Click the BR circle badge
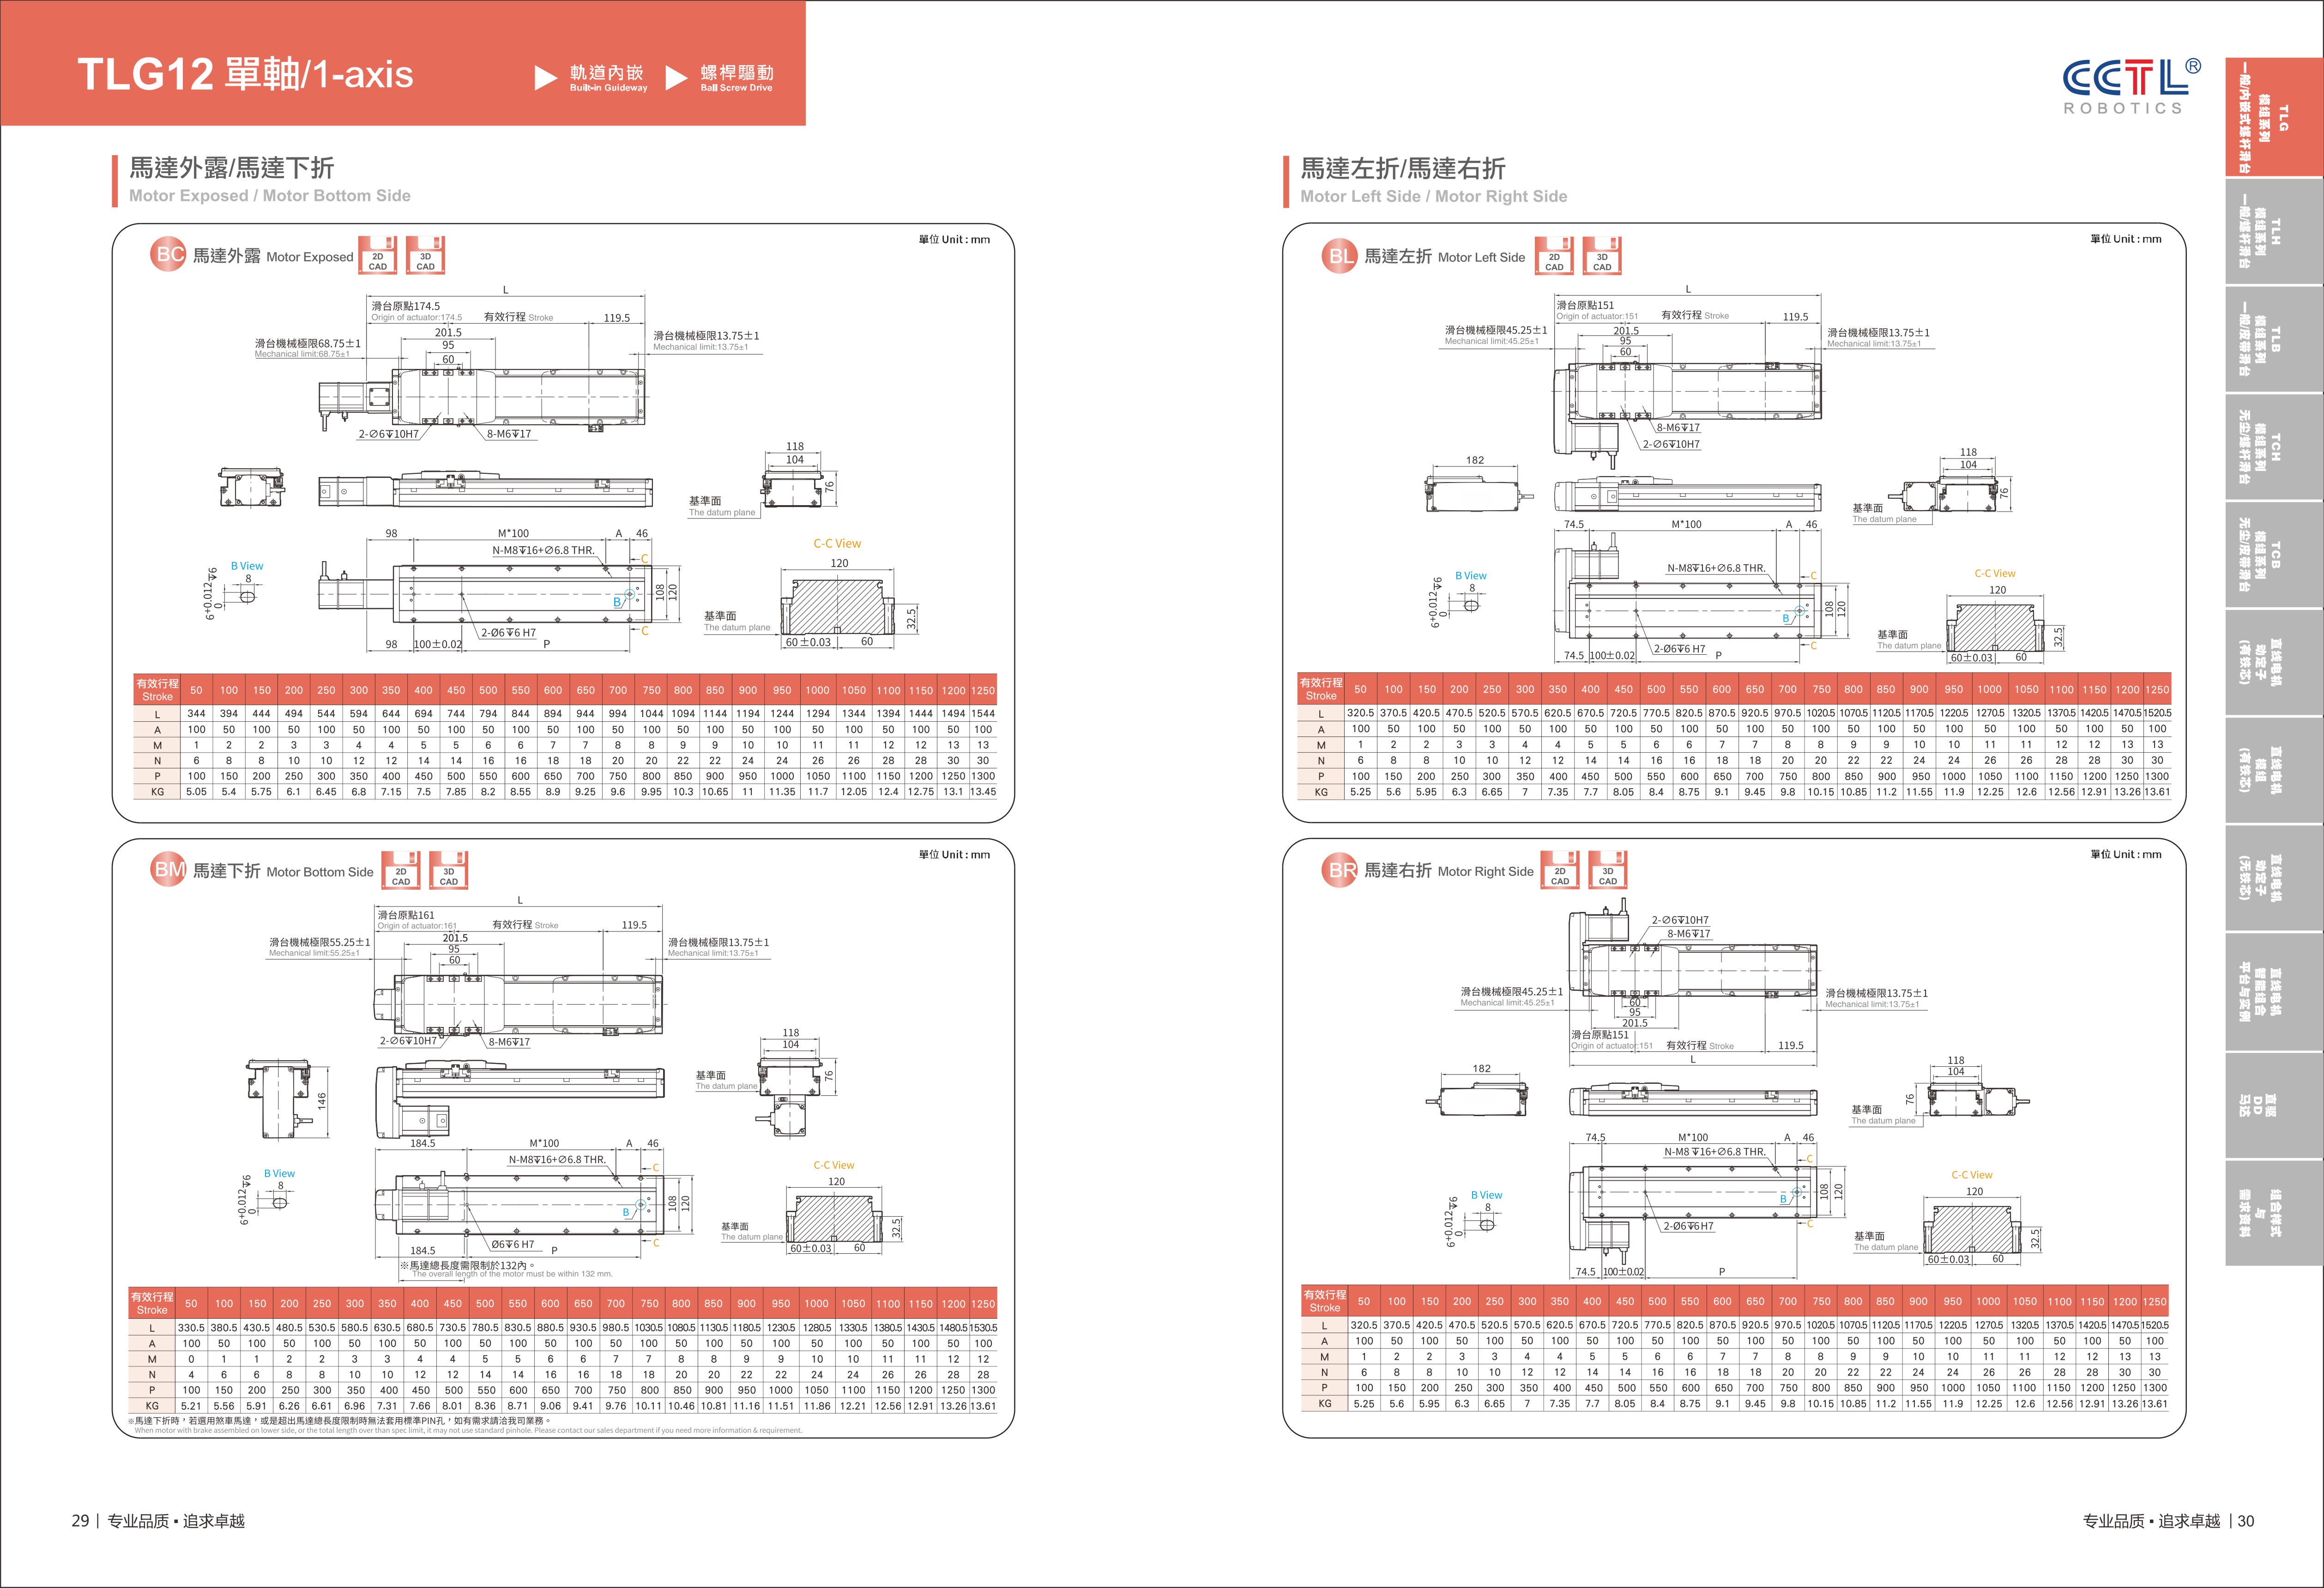 [x=1340, y=870]
